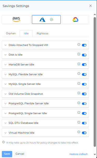This screenshot has height=158, width=97.
Task: Open the Rightsize tab
Action: pos(43,33)
